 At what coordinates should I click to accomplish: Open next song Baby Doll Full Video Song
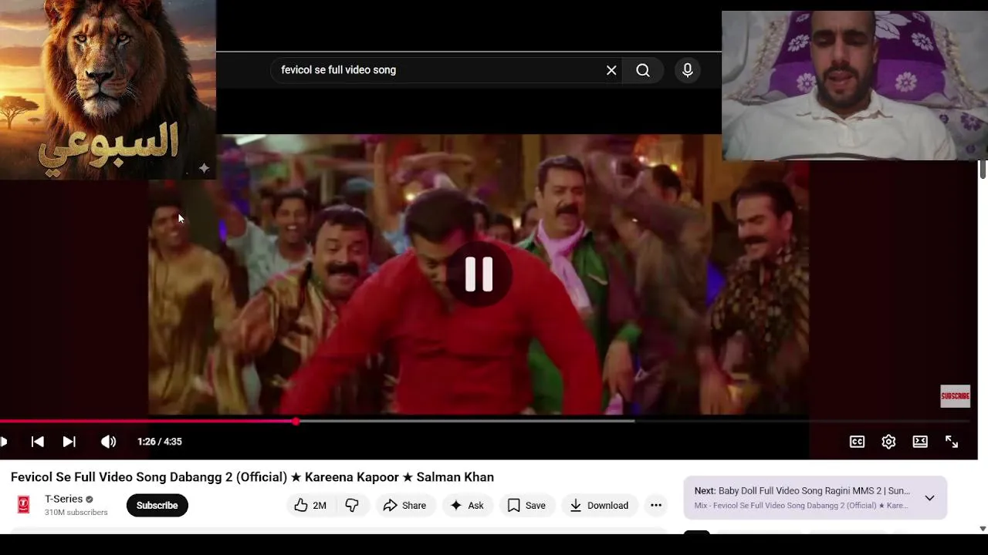(x=802, y=491)
